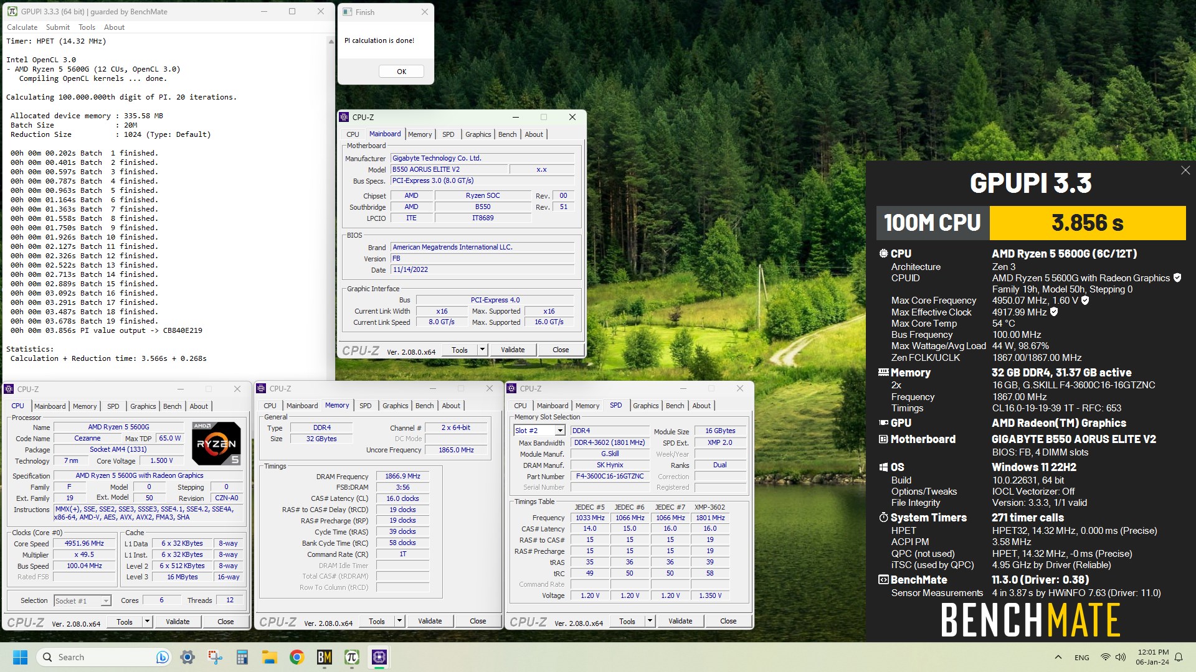1196x672 pixels.
Task: Open the GPUPI pi icon in taskbar
Action: [351, 657]
